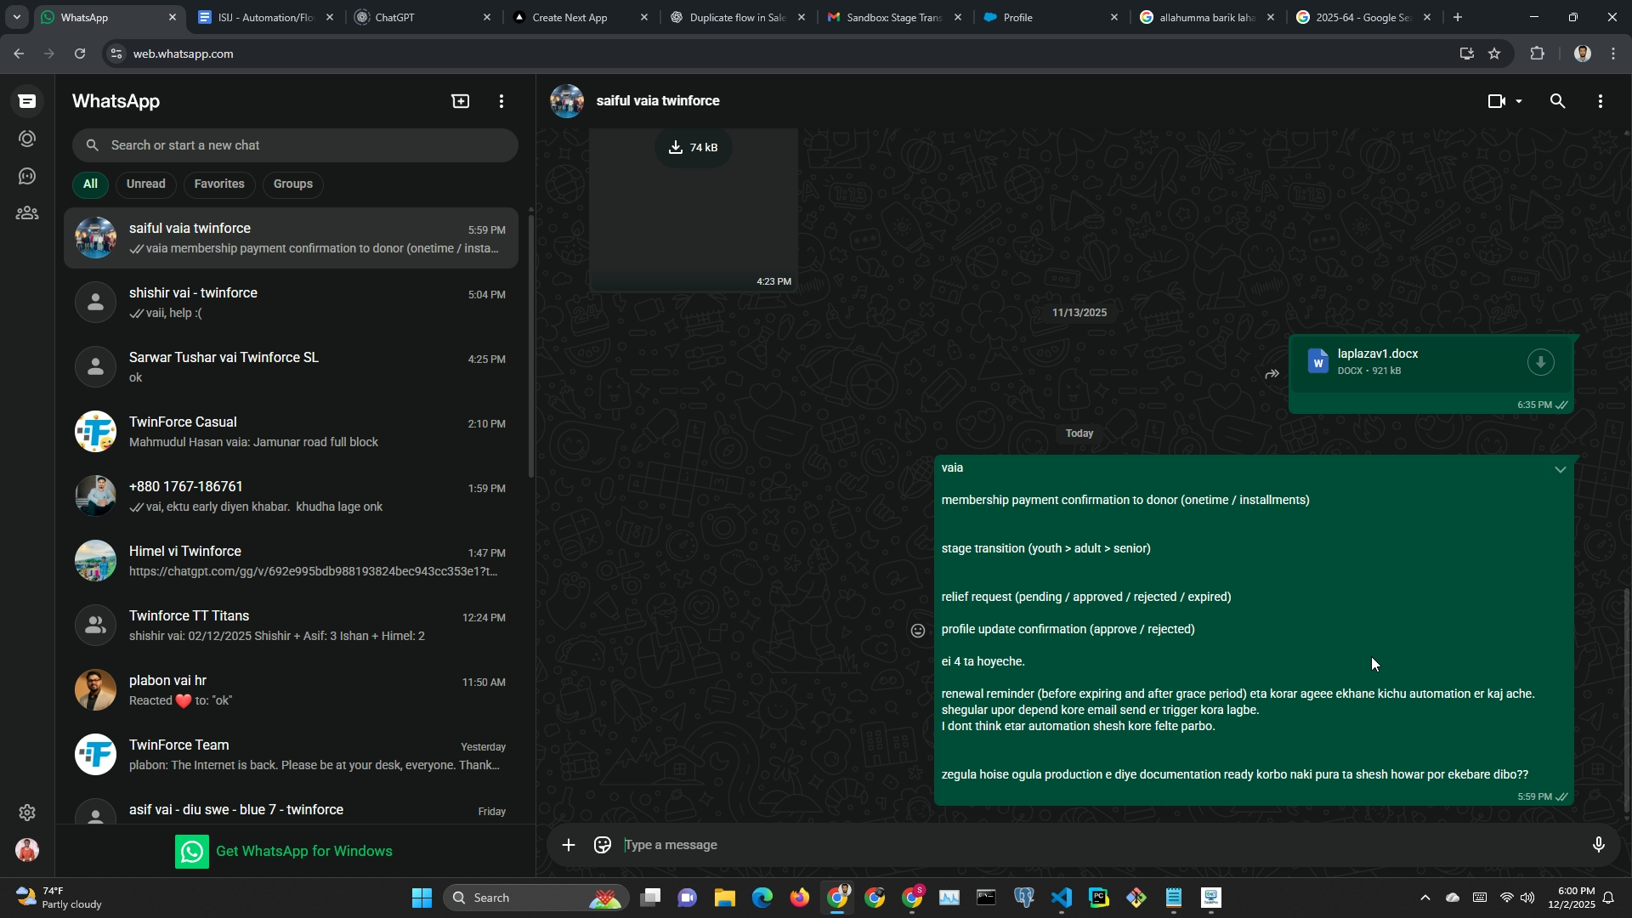Expand the video call dropdown
1632x918 pixels.
pyautogui.click(x=1519, y=101)
